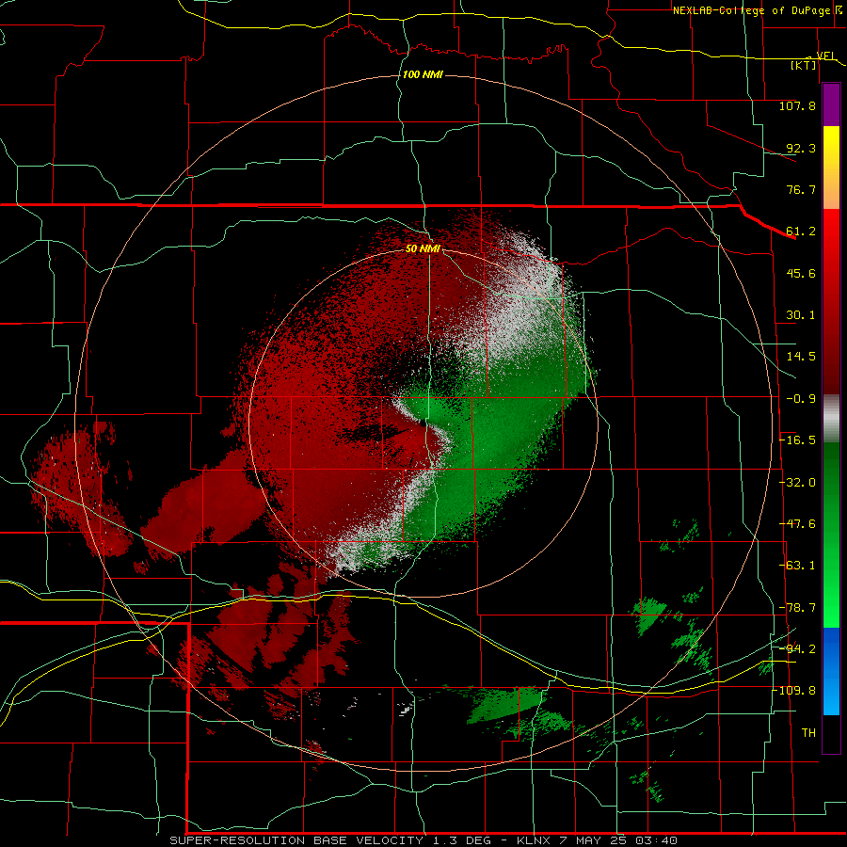The image size is (847, 847).
Task: Click the 92.3 velocity scale value
Action: click(801, 148)
